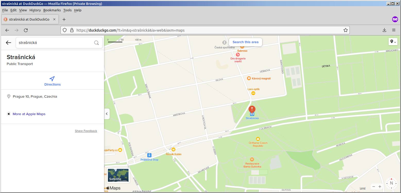Open More at Apple Maps link

[29, 114]
